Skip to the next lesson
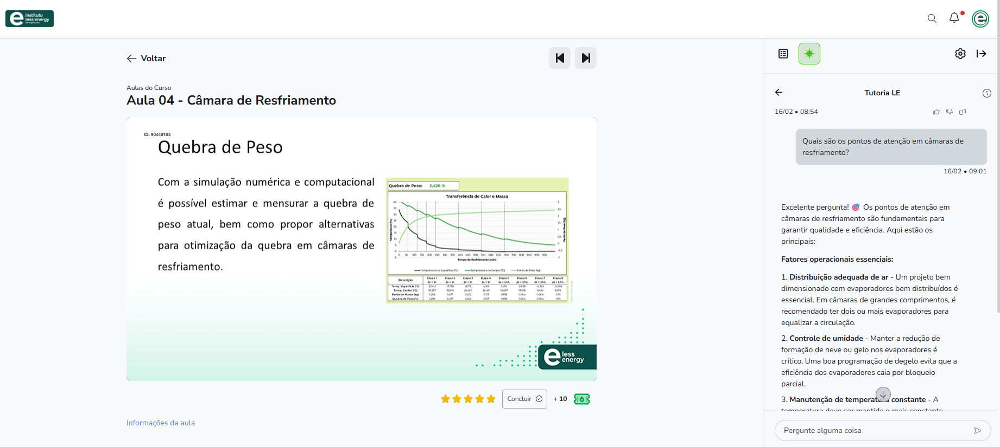The image size is (1000, 447). coord(586,58)
